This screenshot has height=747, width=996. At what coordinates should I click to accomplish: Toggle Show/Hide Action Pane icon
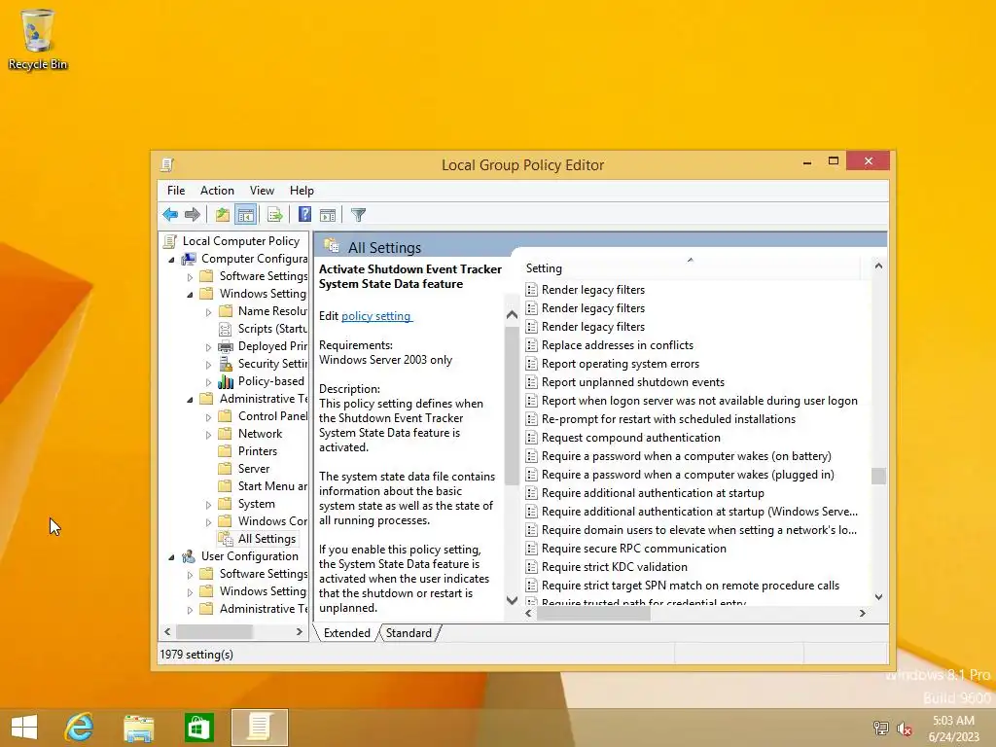coord(328,215)
